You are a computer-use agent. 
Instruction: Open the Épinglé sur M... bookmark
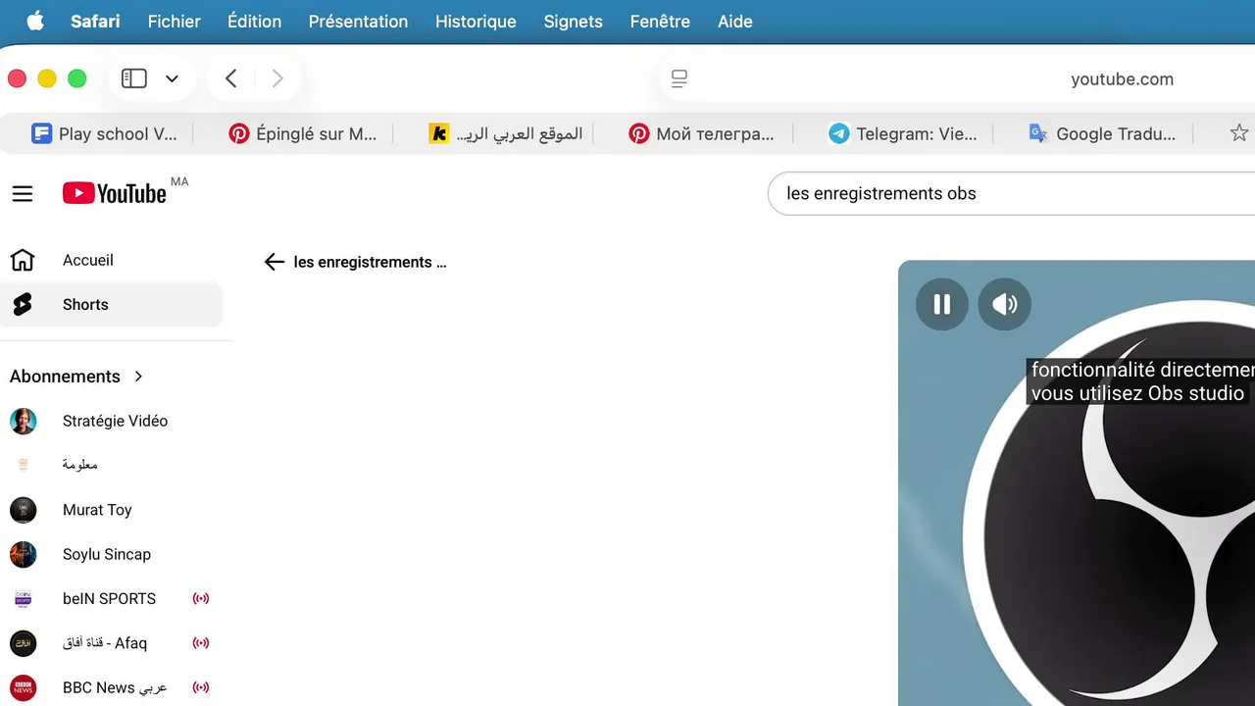303,133
